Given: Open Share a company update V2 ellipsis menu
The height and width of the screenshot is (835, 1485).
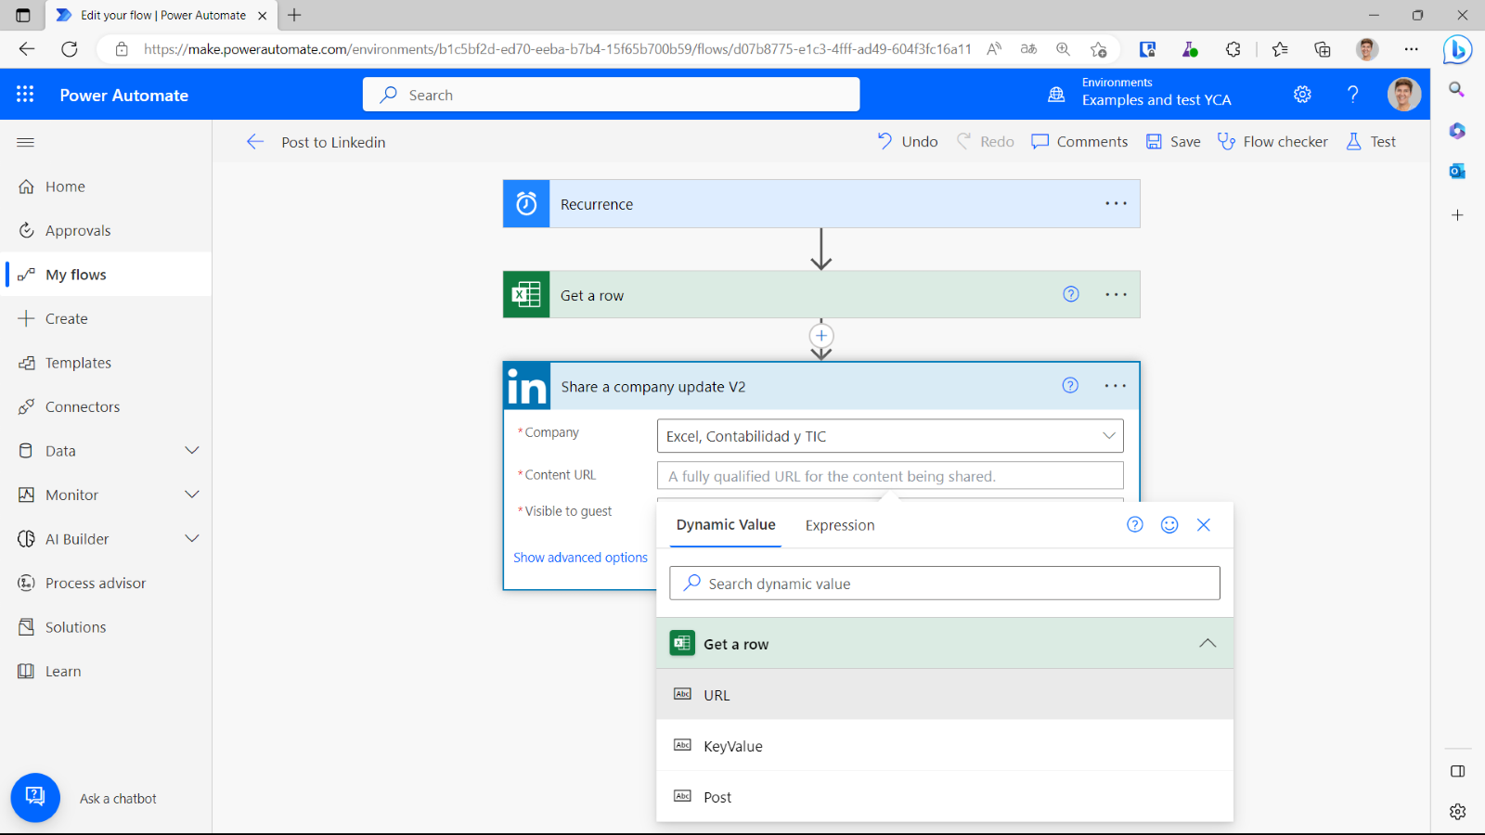Looking at the screenshot, I should point(1115,386).
